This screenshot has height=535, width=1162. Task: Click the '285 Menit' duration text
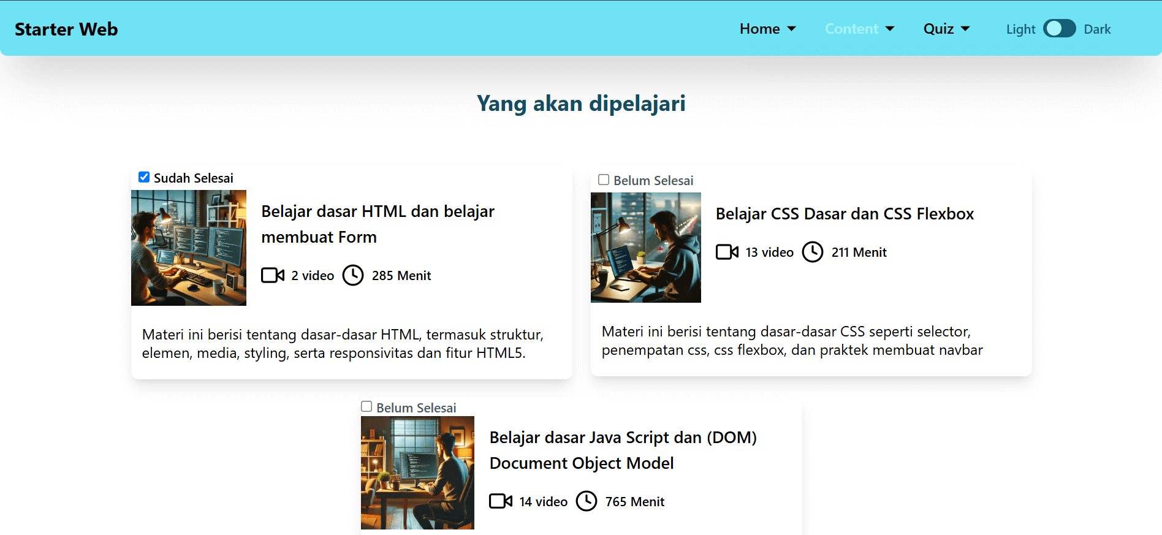[x=401, y=276]
